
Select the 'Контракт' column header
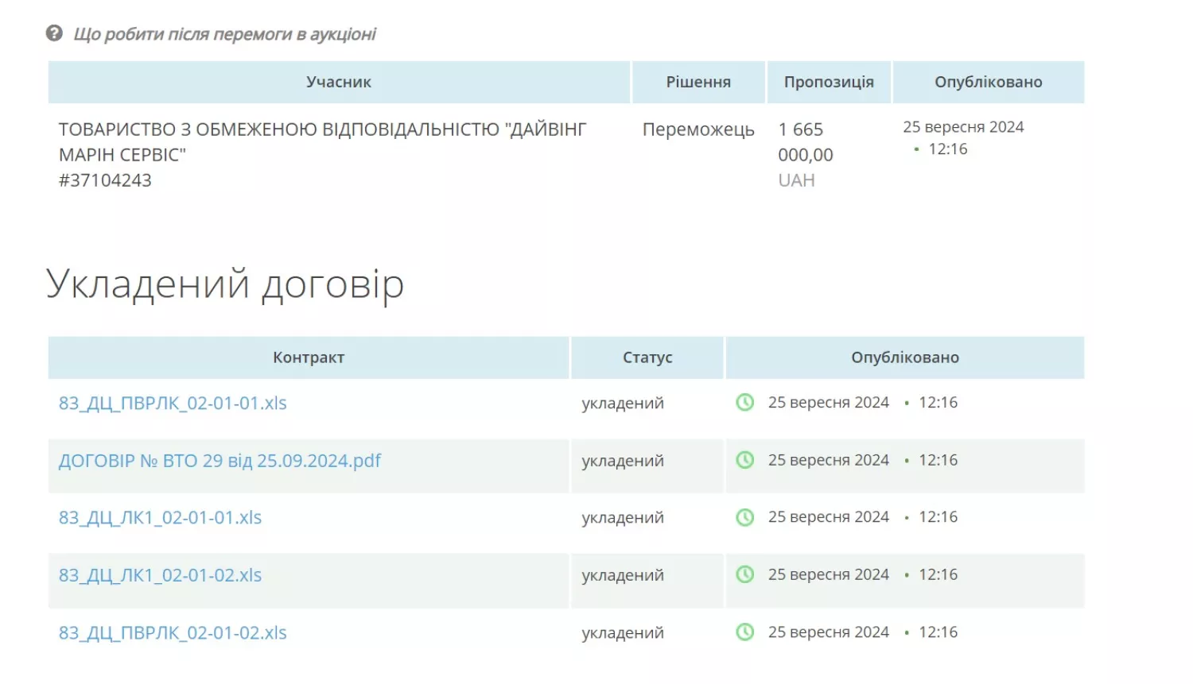click(x=309, y=357)
